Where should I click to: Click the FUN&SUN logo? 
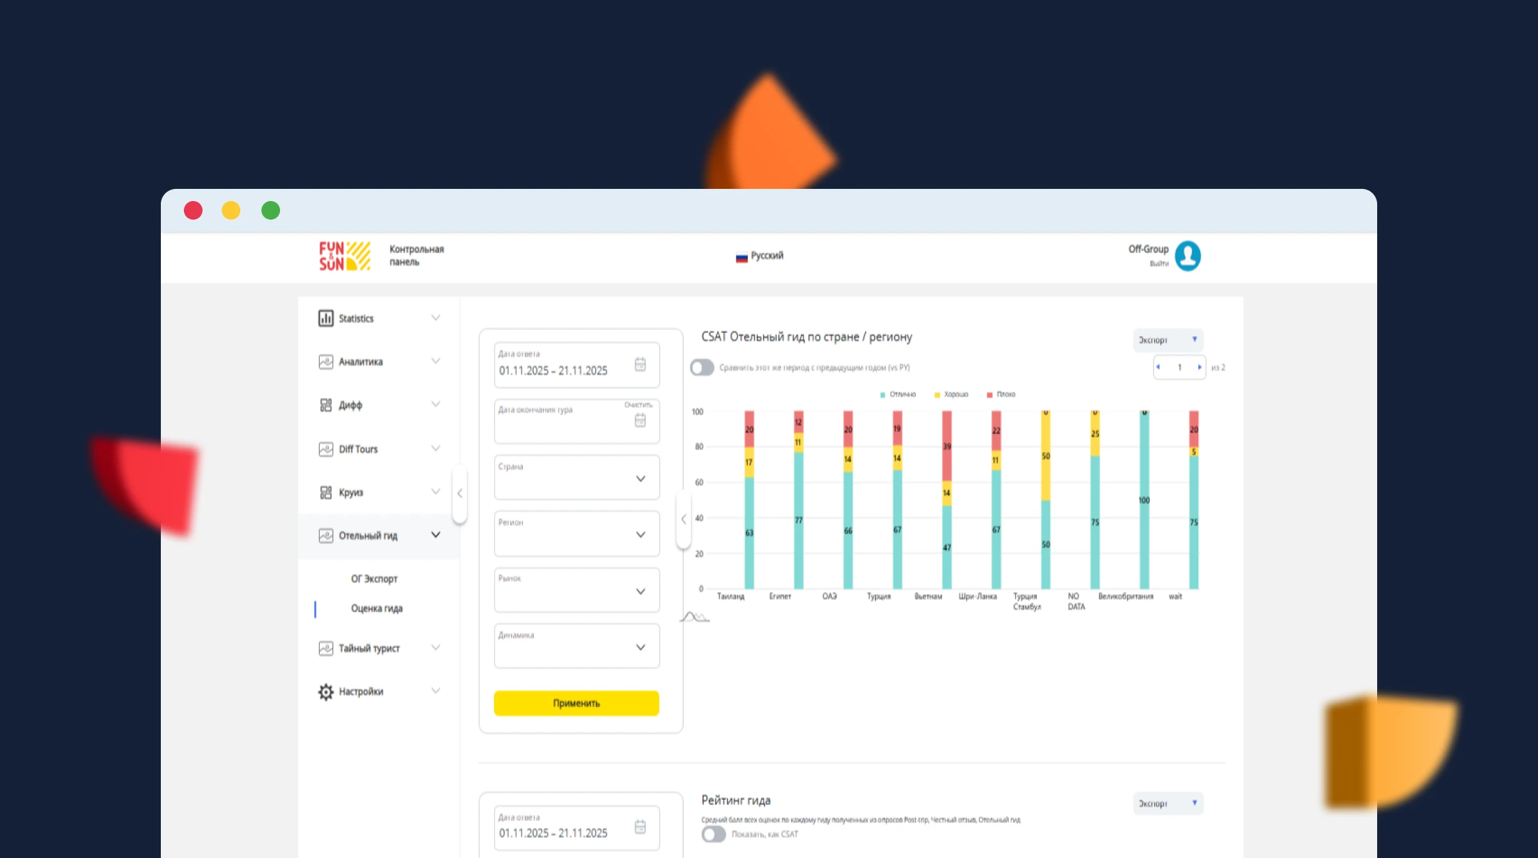pyautogui.click(x=345, y=256)
